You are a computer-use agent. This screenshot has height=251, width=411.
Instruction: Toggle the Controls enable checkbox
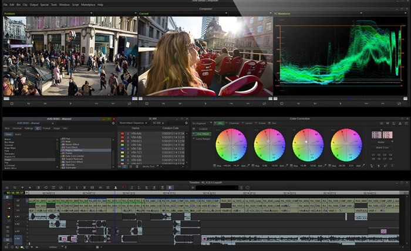pyautogui.click(x=194, y=129)
